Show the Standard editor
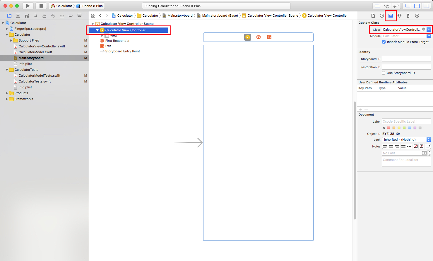433x261 pixels. coord(377,6)
